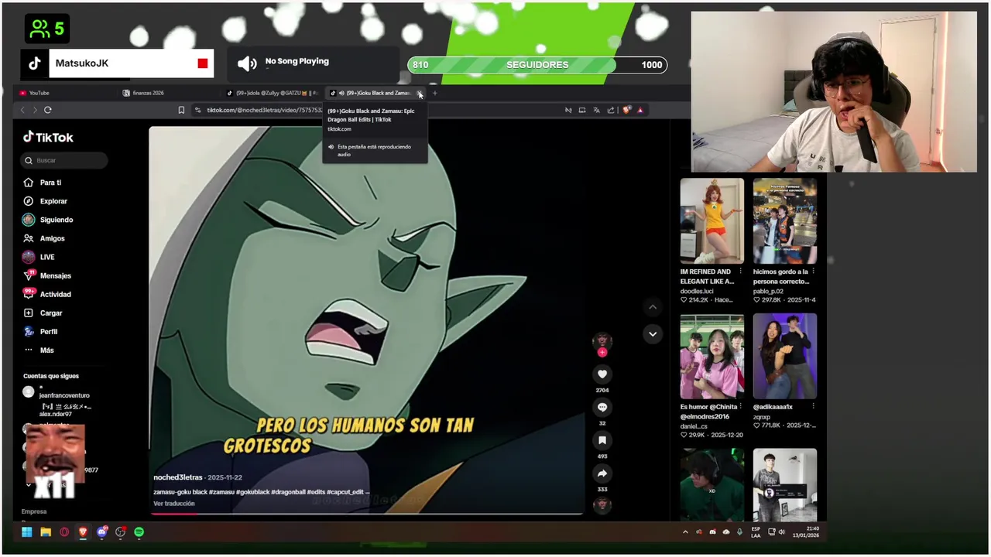This screenshot has width=991, height=557.
Task: Open the Es humor @Chinita video thumbnail
Action: [x=712, y=356]
